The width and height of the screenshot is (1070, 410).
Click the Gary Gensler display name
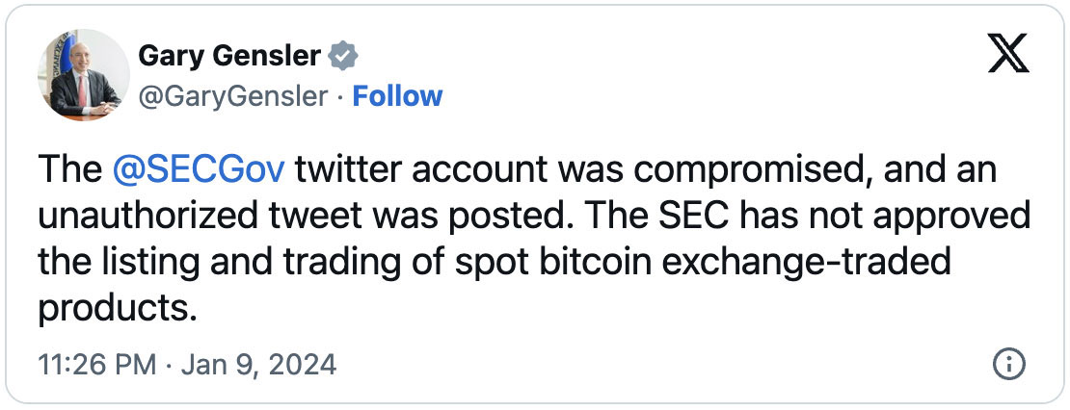click(229, 56)
